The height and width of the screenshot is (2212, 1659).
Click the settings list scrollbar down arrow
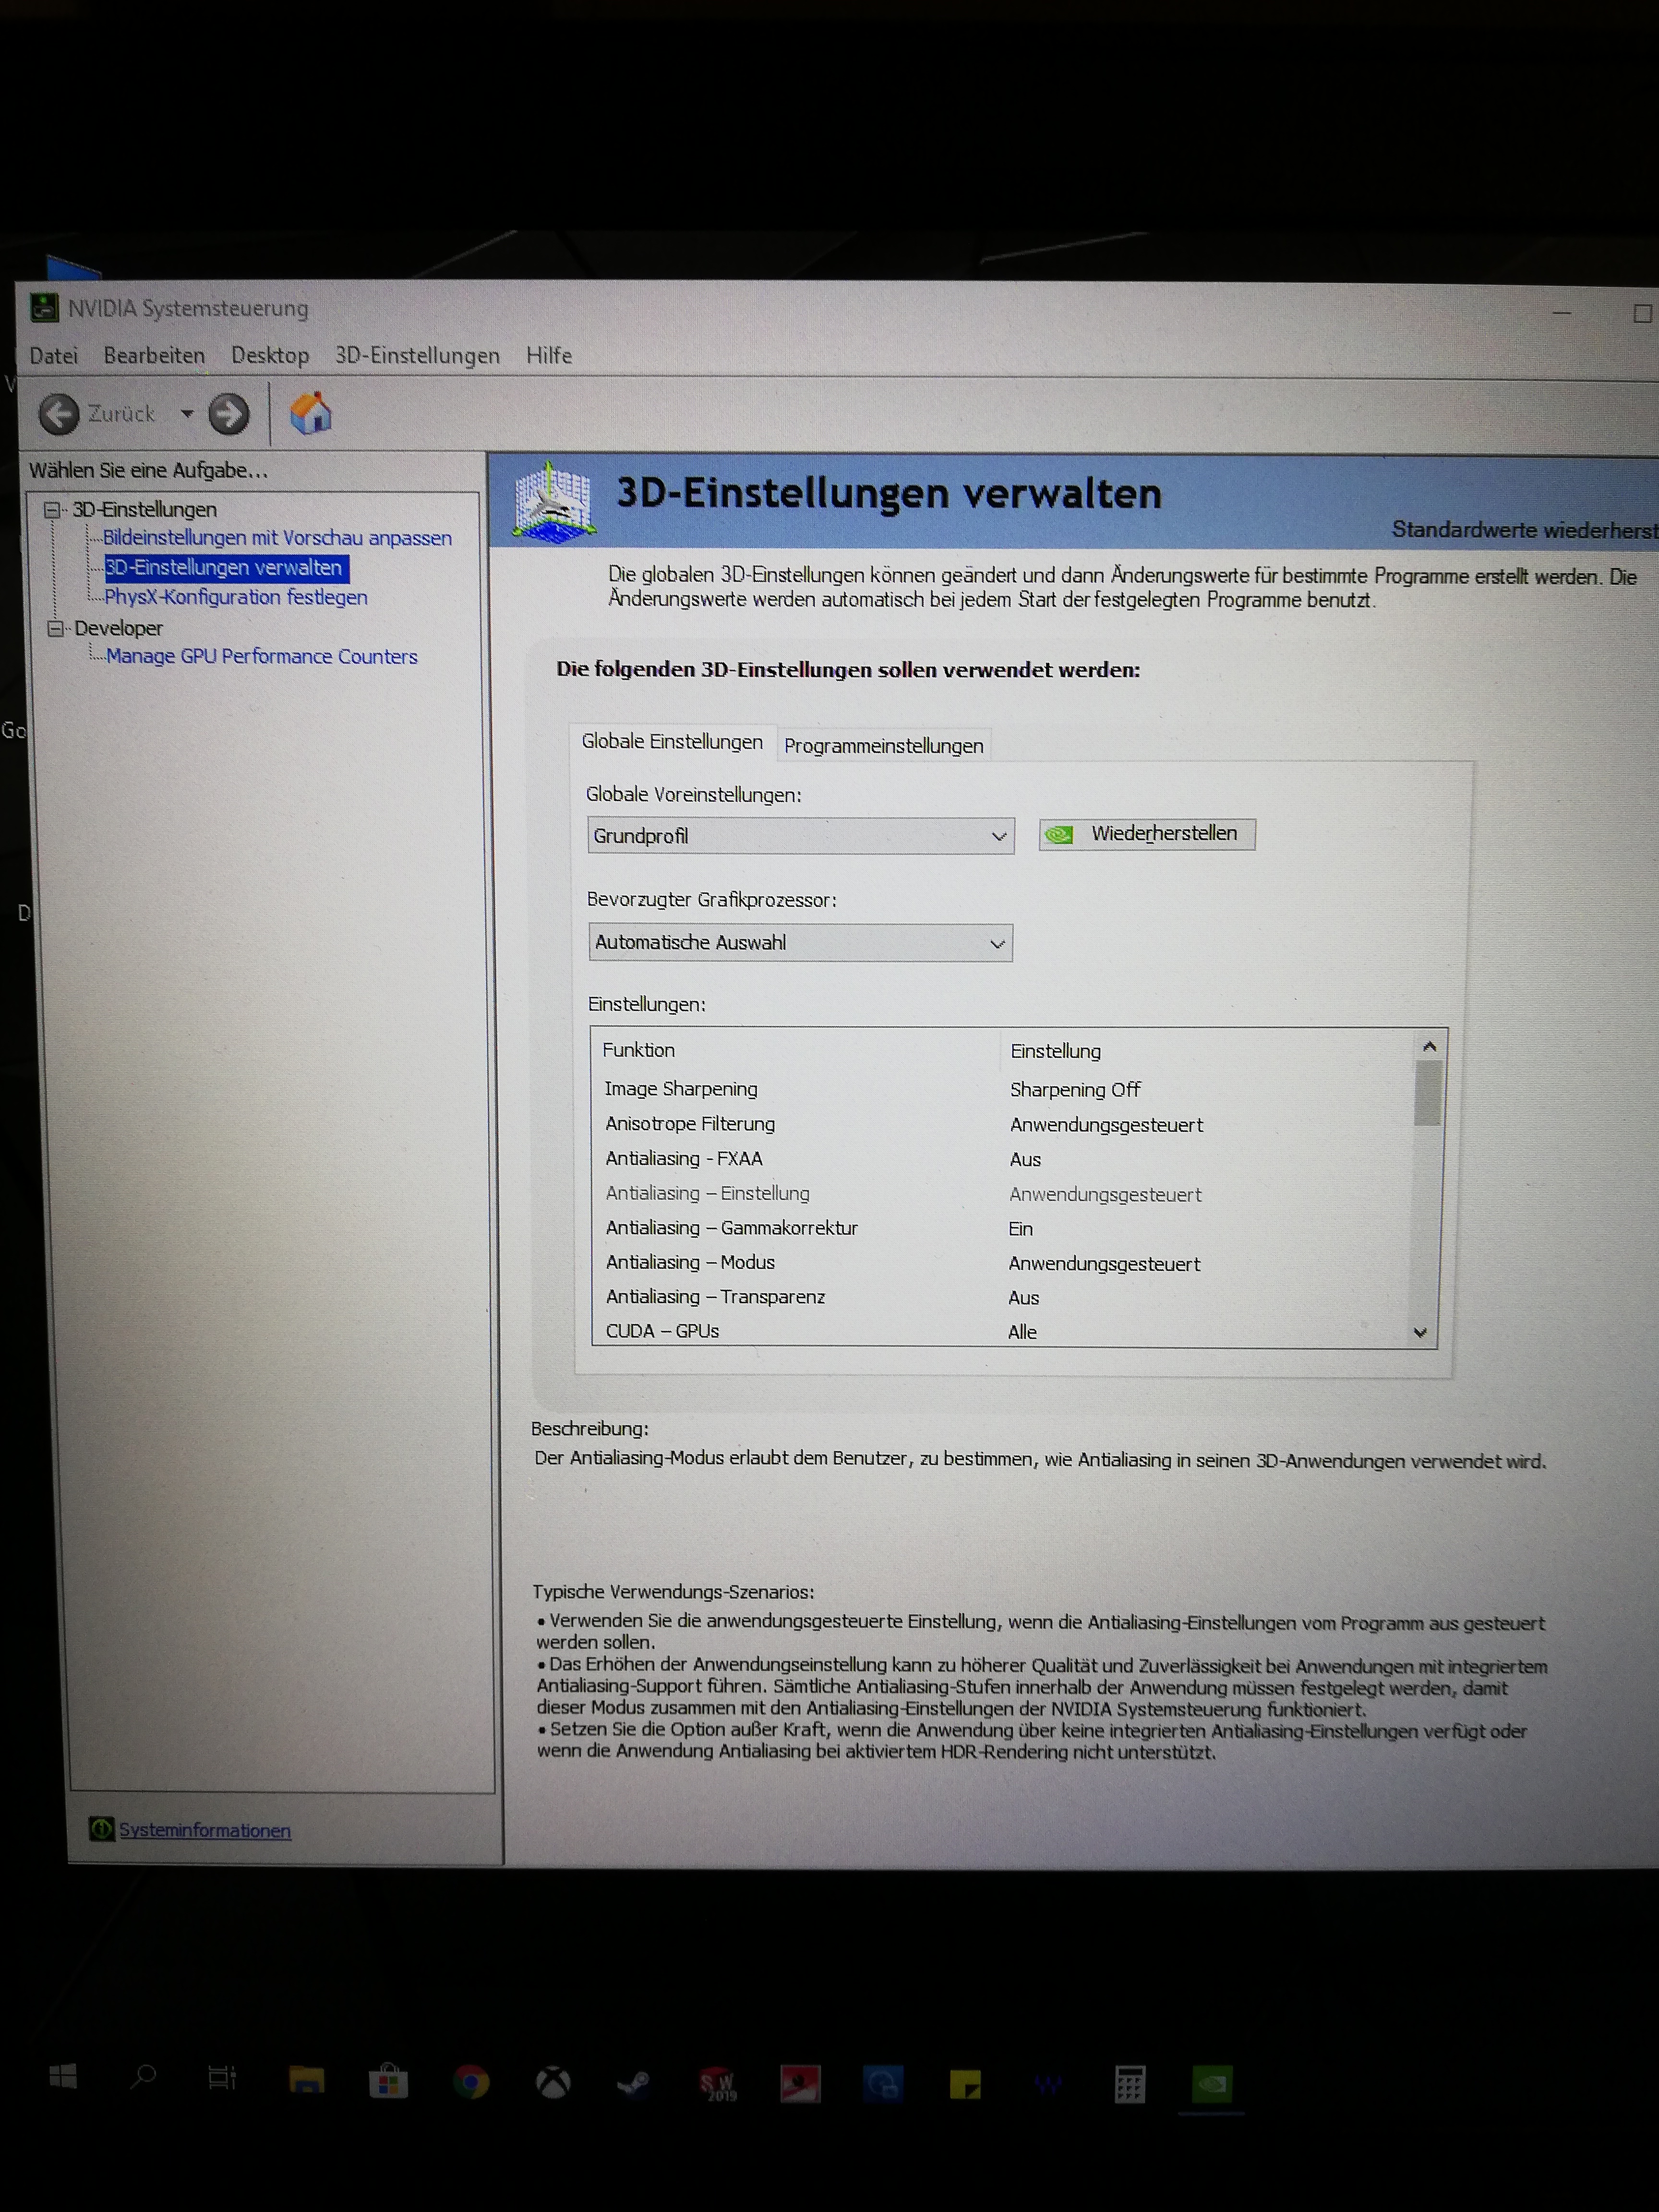[1420, 1332]
